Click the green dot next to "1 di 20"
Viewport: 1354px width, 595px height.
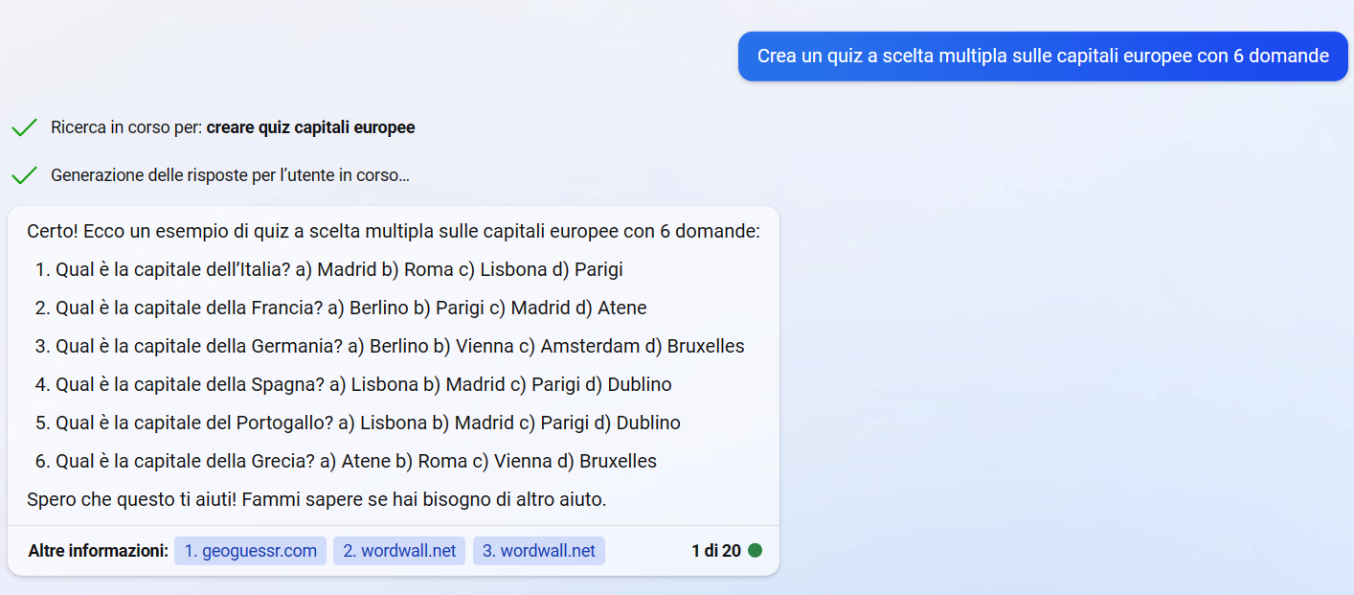pyautogui.click(x=755, y=551)
